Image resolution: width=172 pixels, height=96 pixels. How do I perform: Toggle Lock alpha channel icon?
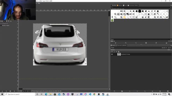pos(119,52)
